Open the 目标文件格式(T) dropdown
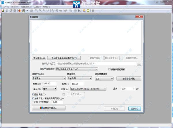 (x=77, y=69)
